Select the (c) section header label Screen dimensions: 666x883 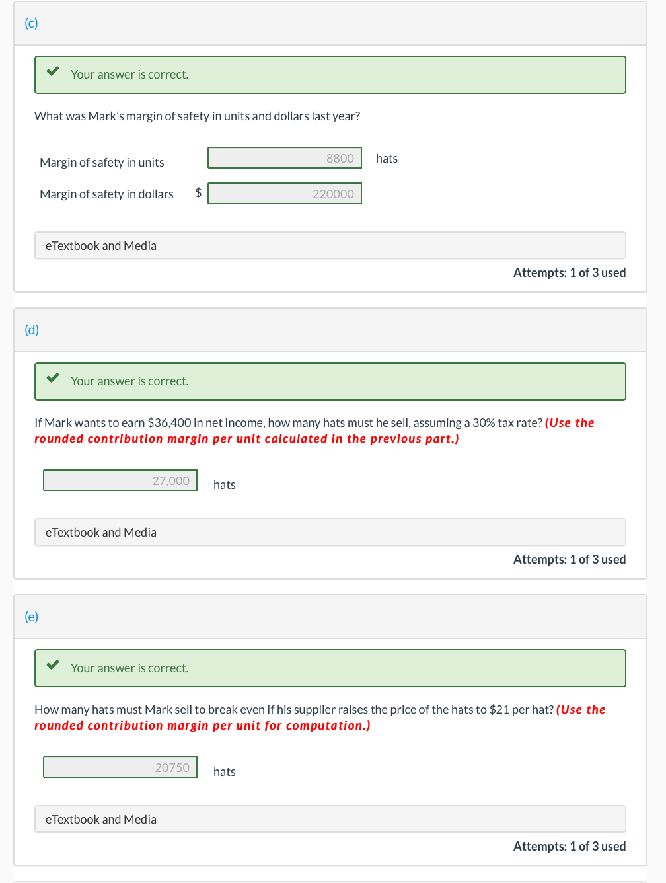point(31,23)
